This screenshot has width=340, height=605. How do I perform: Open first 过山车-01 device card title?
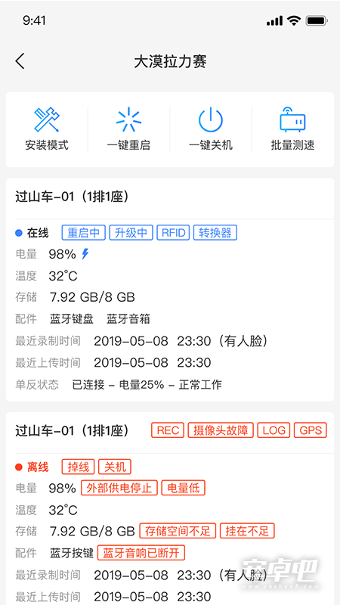[72, 197]
